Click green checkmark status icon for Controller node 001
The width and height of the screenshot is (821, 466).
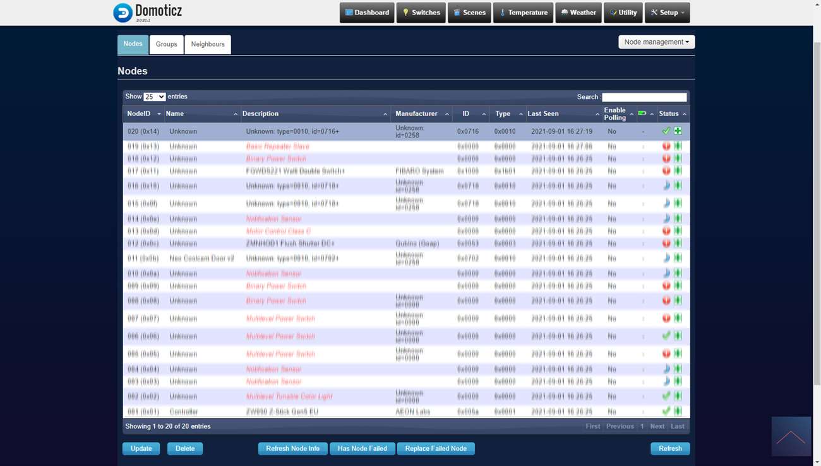pyautogui.click(x=666, y=411)
